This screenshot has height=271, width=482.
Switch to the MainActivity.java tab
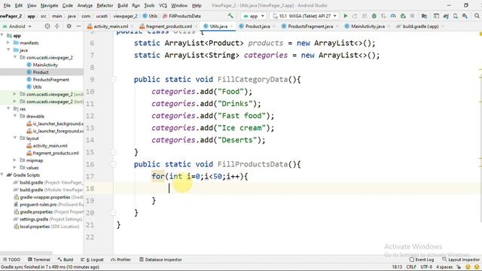(x=368, y=26)
